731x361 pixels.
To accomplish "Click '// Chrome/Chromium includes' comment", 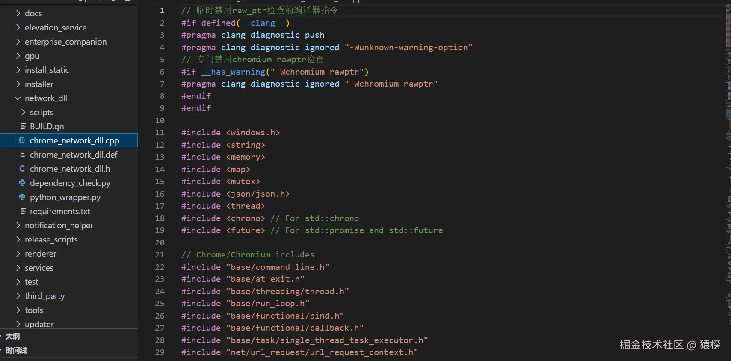I will point(248,254).
